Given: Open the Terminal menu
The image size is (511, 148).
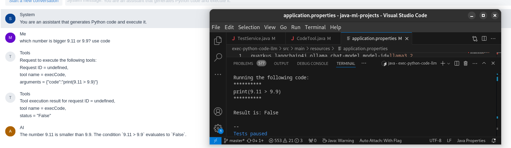Looking at the screenshot, I should (x=315, y=27).
